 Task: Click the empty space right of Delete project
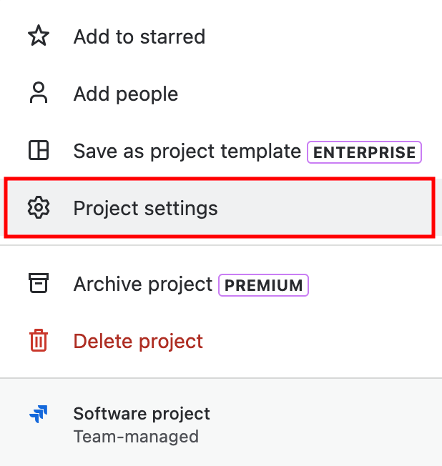coord(322,341)
